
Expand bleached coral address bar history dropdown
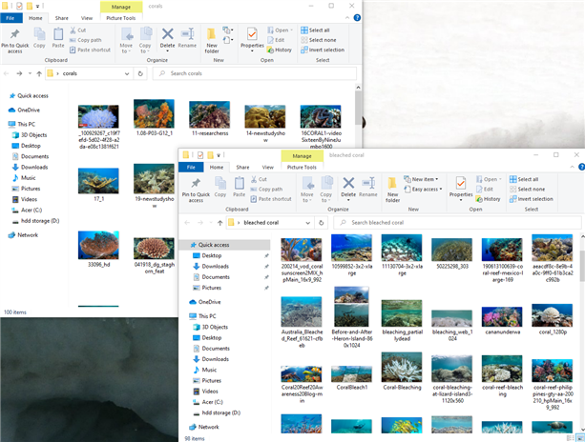[x=308, y=223]
